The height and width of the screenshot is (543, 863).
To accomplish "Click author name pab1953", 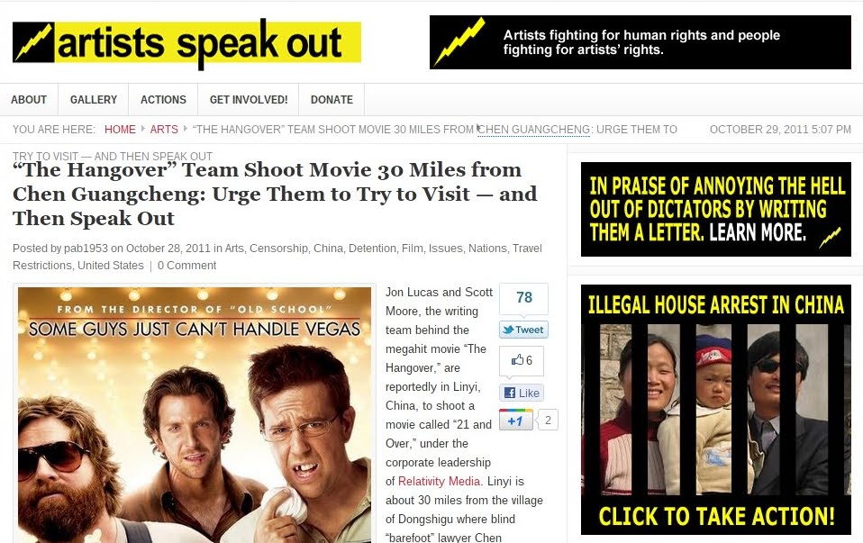I will pyautogui.click(x=86, y=249).
